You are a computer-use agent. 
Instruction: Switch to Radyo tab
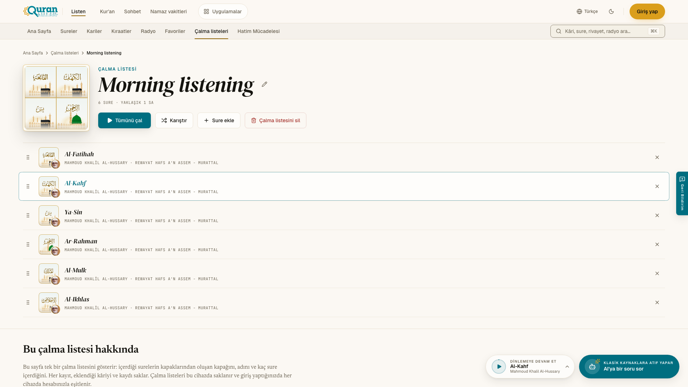tap(148, 31)
